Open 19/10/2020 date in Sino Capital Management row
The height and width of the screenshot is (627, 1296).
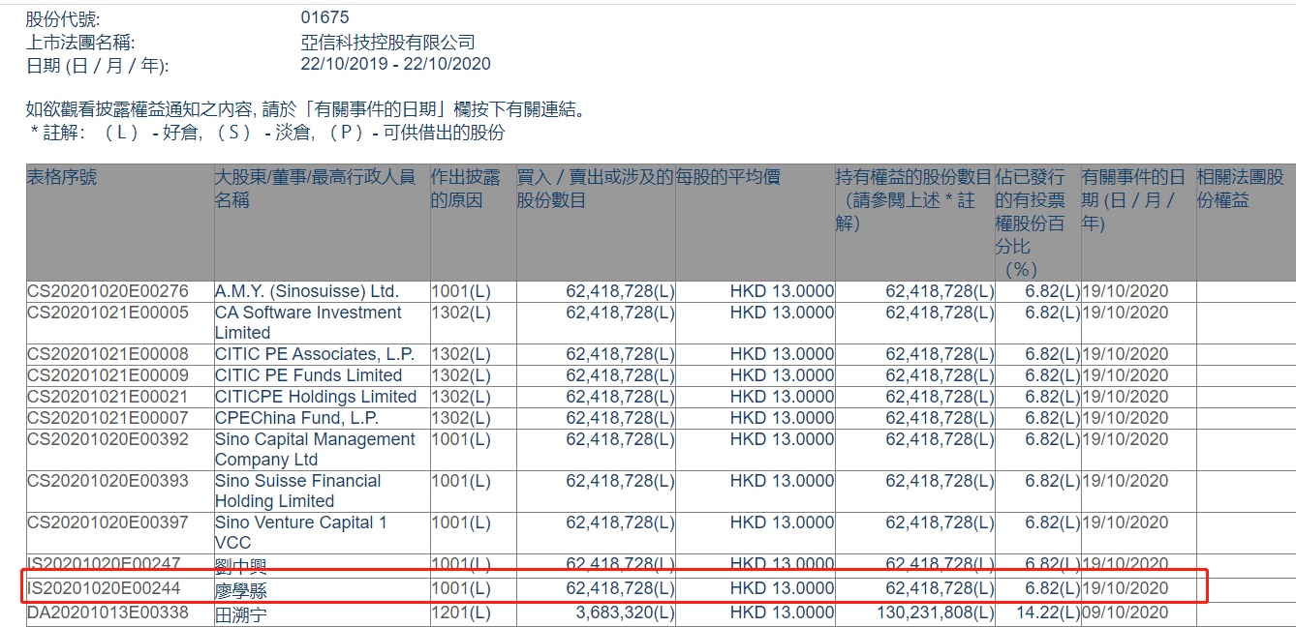[1126, 439]
